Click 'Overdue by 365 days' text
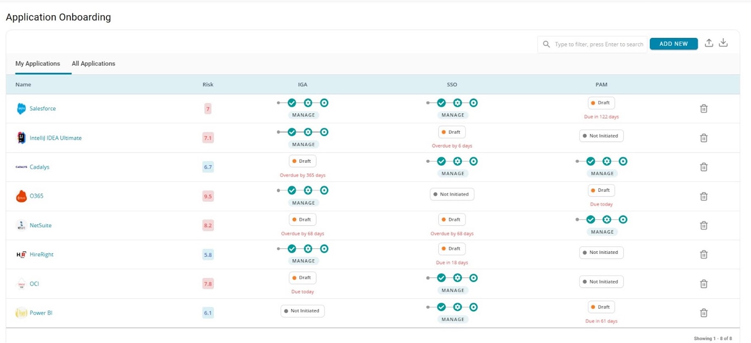Viewport: 751px width, 343px height. [303, 175]
